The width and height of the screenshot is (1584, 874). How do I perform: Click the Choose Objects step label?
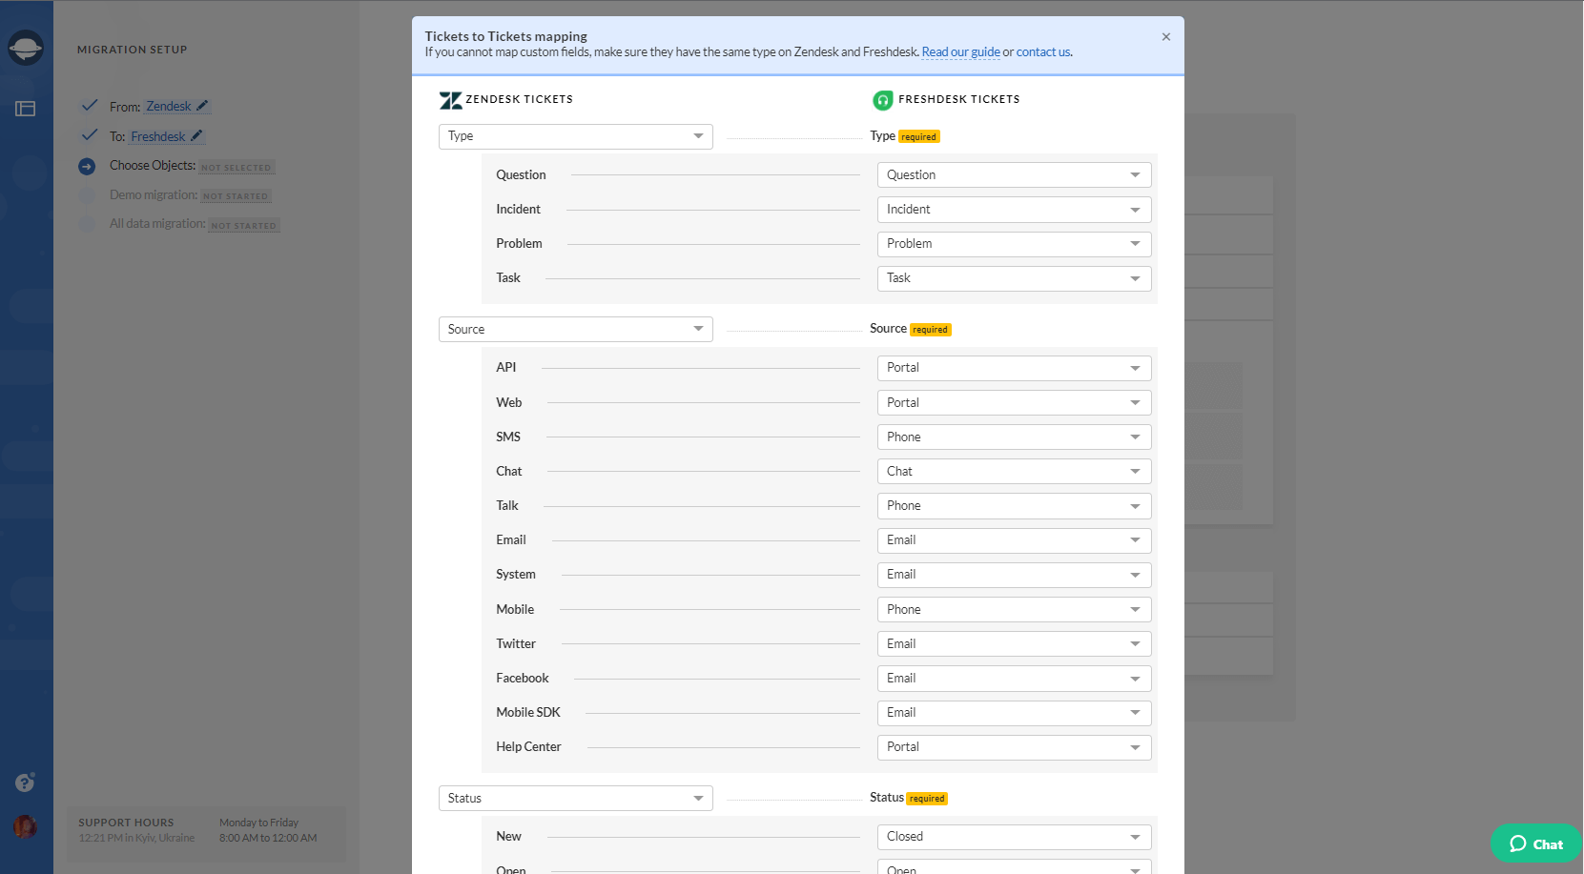(x=153, y=166)
